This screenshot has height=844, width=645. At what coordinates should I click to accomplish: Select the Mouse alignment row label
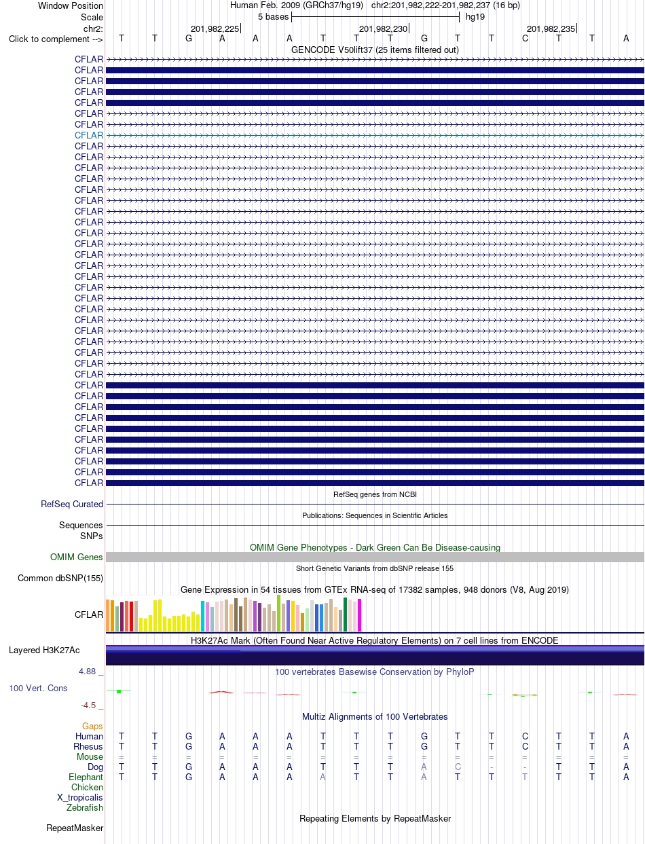[x=90, y=757]
